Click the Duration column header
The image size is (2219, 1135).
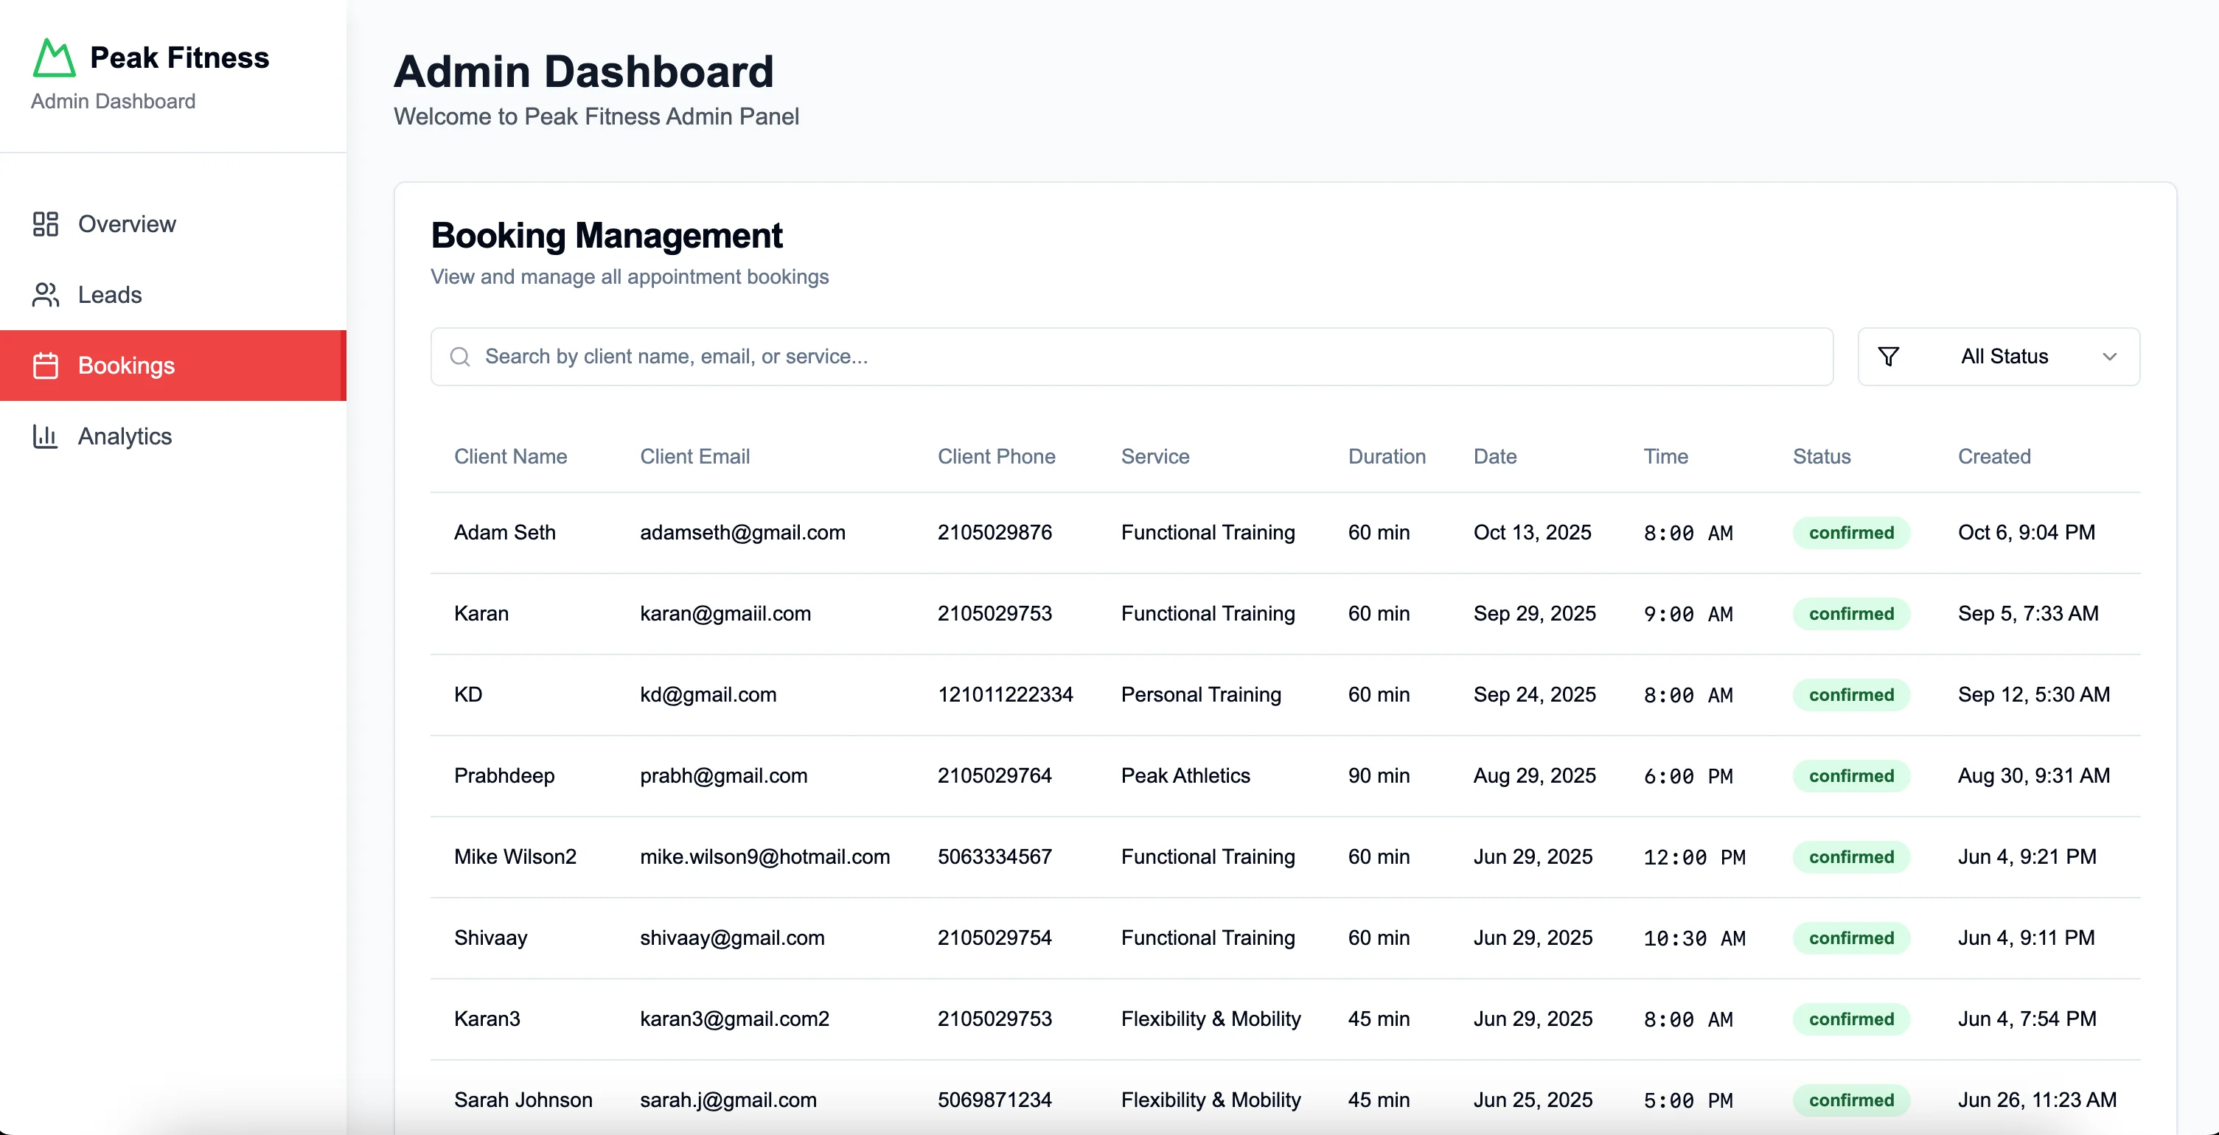[x=1387, y=456]
